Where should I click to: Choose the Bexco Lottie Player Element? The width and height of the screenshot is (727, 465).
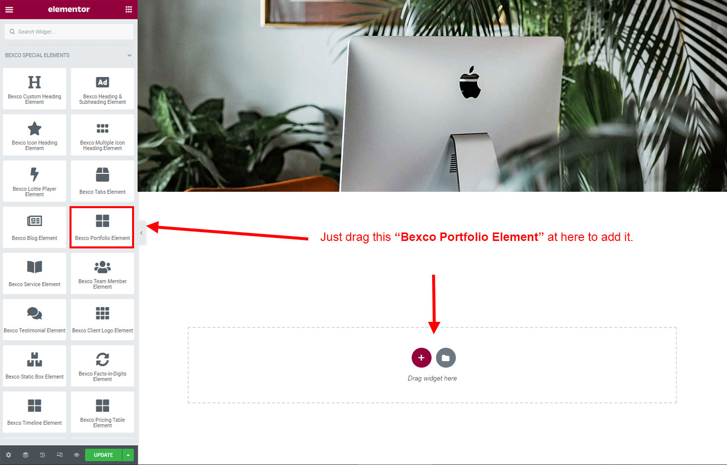(34, 181)
